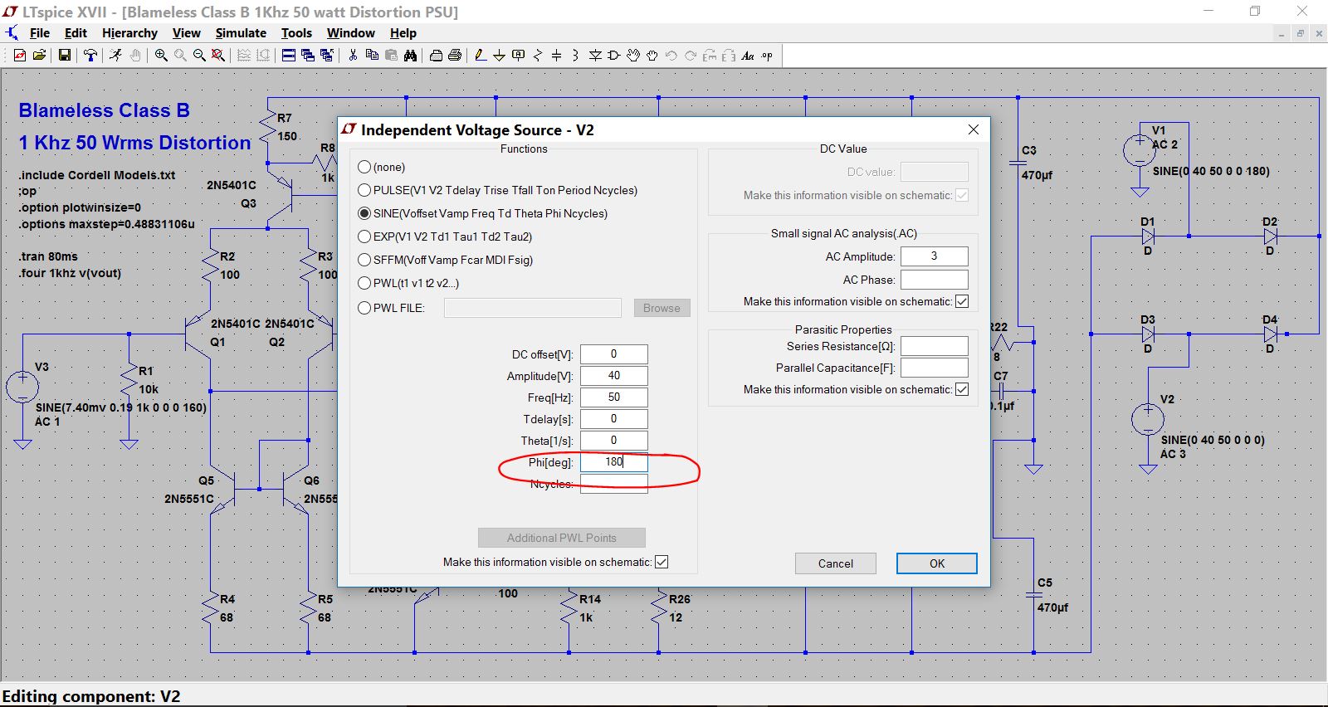The width and height of the screenshot is (1328, 707).
Task: Run the simulation with running-man icon
Action: point(115,56)
